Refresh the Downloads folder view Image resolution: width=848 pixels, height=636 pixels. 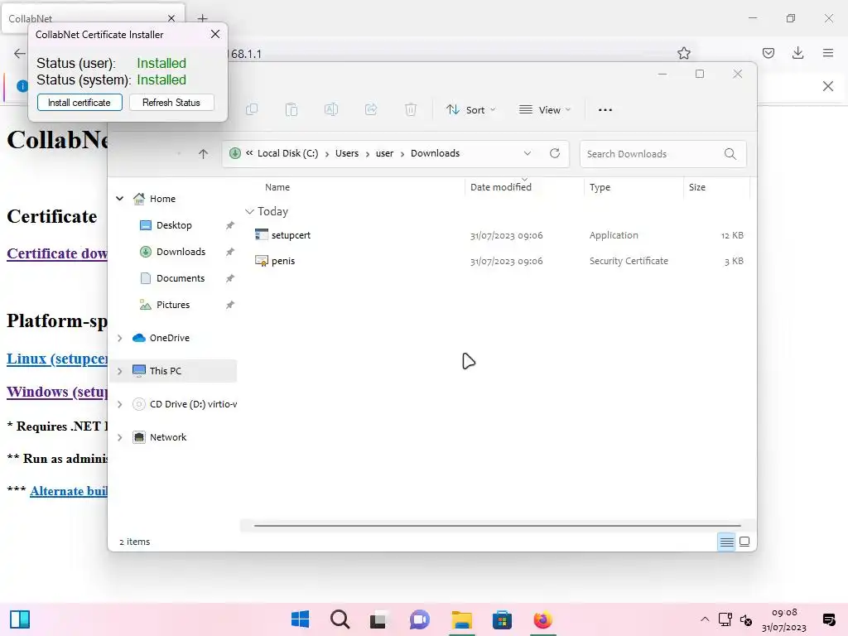coord(555,153)
